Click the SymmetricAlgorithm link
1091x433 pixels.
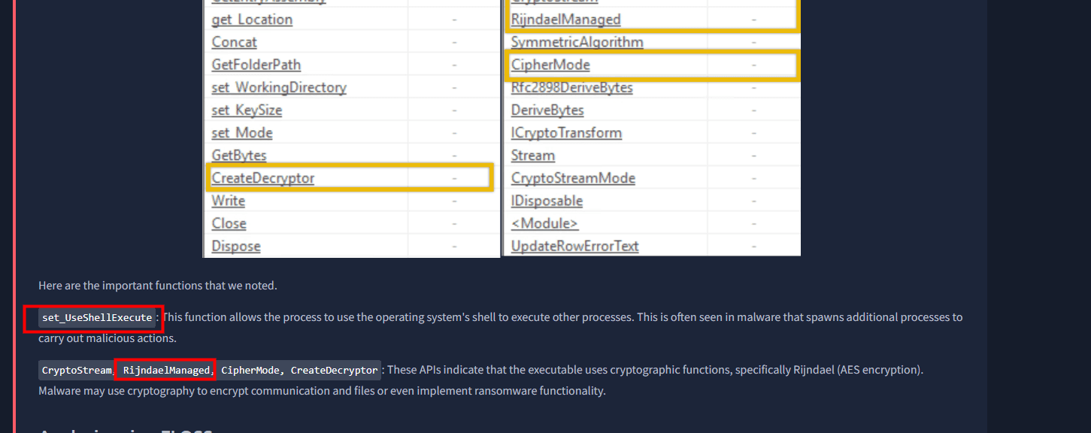(577, 42)
